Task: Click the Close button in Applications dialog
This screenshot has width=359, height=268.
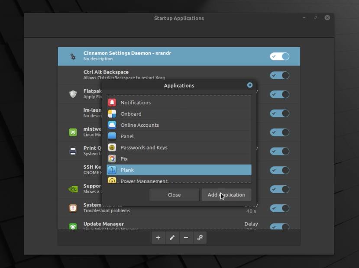Action: click(174, 195)
